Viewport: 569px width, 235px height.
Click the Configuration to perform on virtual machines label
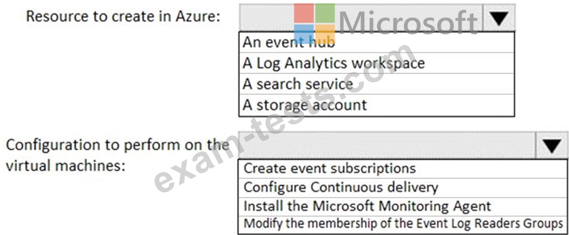tap(118, 155)
